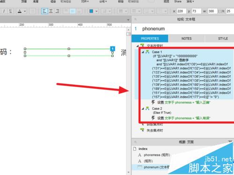Collapse the 文本改变时 event

click(x=138, y=46)
